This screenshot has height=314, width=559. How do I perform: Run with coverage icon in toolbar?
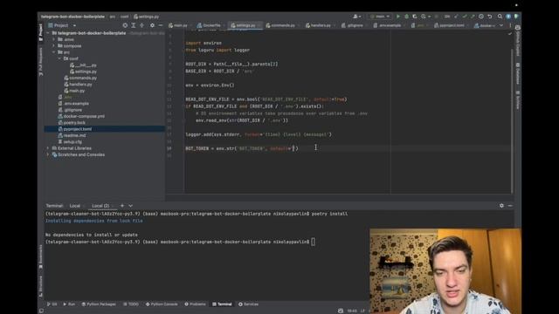point(415,17)
